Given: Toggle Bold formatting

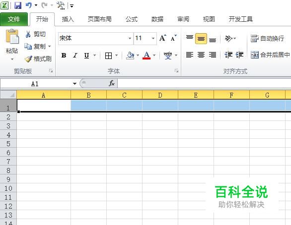Looking at the screenshot, I should point(64,56).
